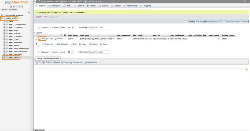Image resolution: width=250 pixels, height=131 pixels.
Task: Expand wpro_terms table node
Action: 4,46
